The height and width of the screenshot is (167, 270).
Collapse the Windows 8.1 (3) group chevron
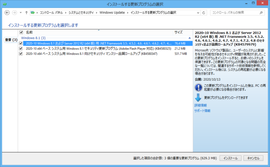click(189, 38)
